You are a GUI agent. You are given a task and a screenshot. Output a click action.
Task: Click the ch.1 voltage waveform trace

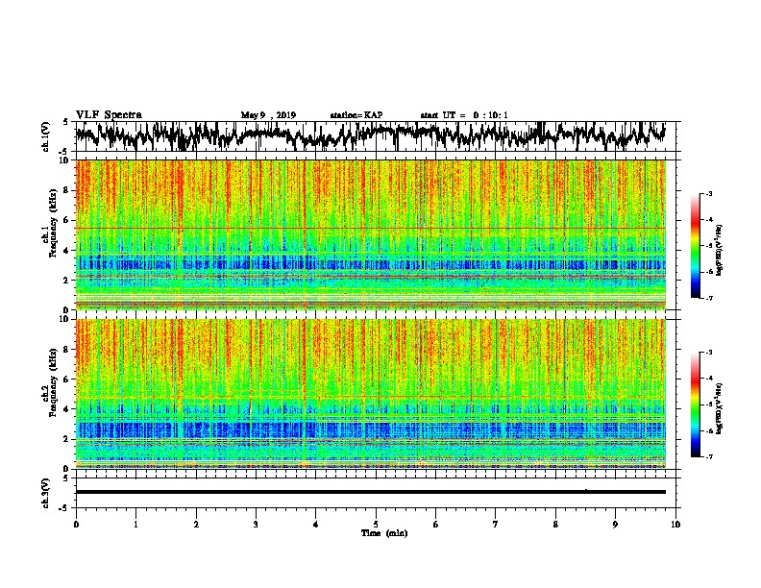coord(370,135)
